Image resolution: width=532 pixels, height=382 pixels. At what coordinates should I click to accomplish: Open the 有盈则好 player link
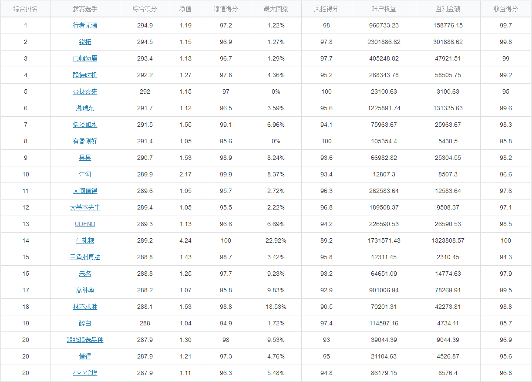(x=85, y=141)
